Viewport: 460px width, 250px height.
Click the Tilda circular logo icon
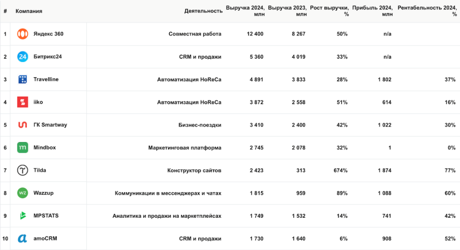pos(22,171)
